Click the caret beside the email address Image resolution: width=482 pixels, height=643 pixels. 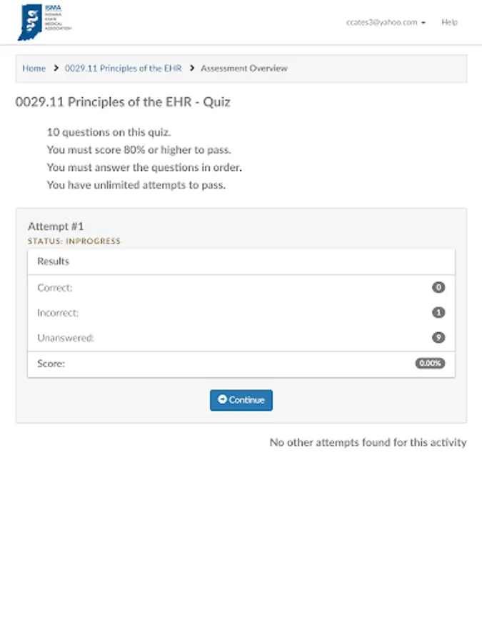423,23
